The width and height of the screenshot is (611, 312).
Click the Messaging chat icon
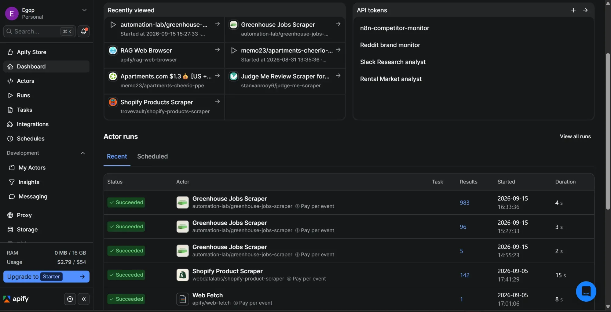pyautogui.click(x=12, y=196)
